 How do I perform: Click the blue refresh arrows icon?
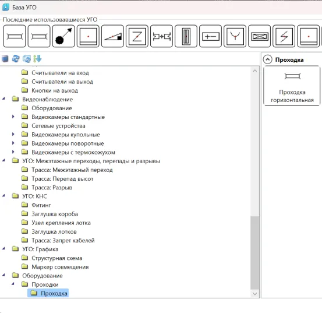click(16, 59)
